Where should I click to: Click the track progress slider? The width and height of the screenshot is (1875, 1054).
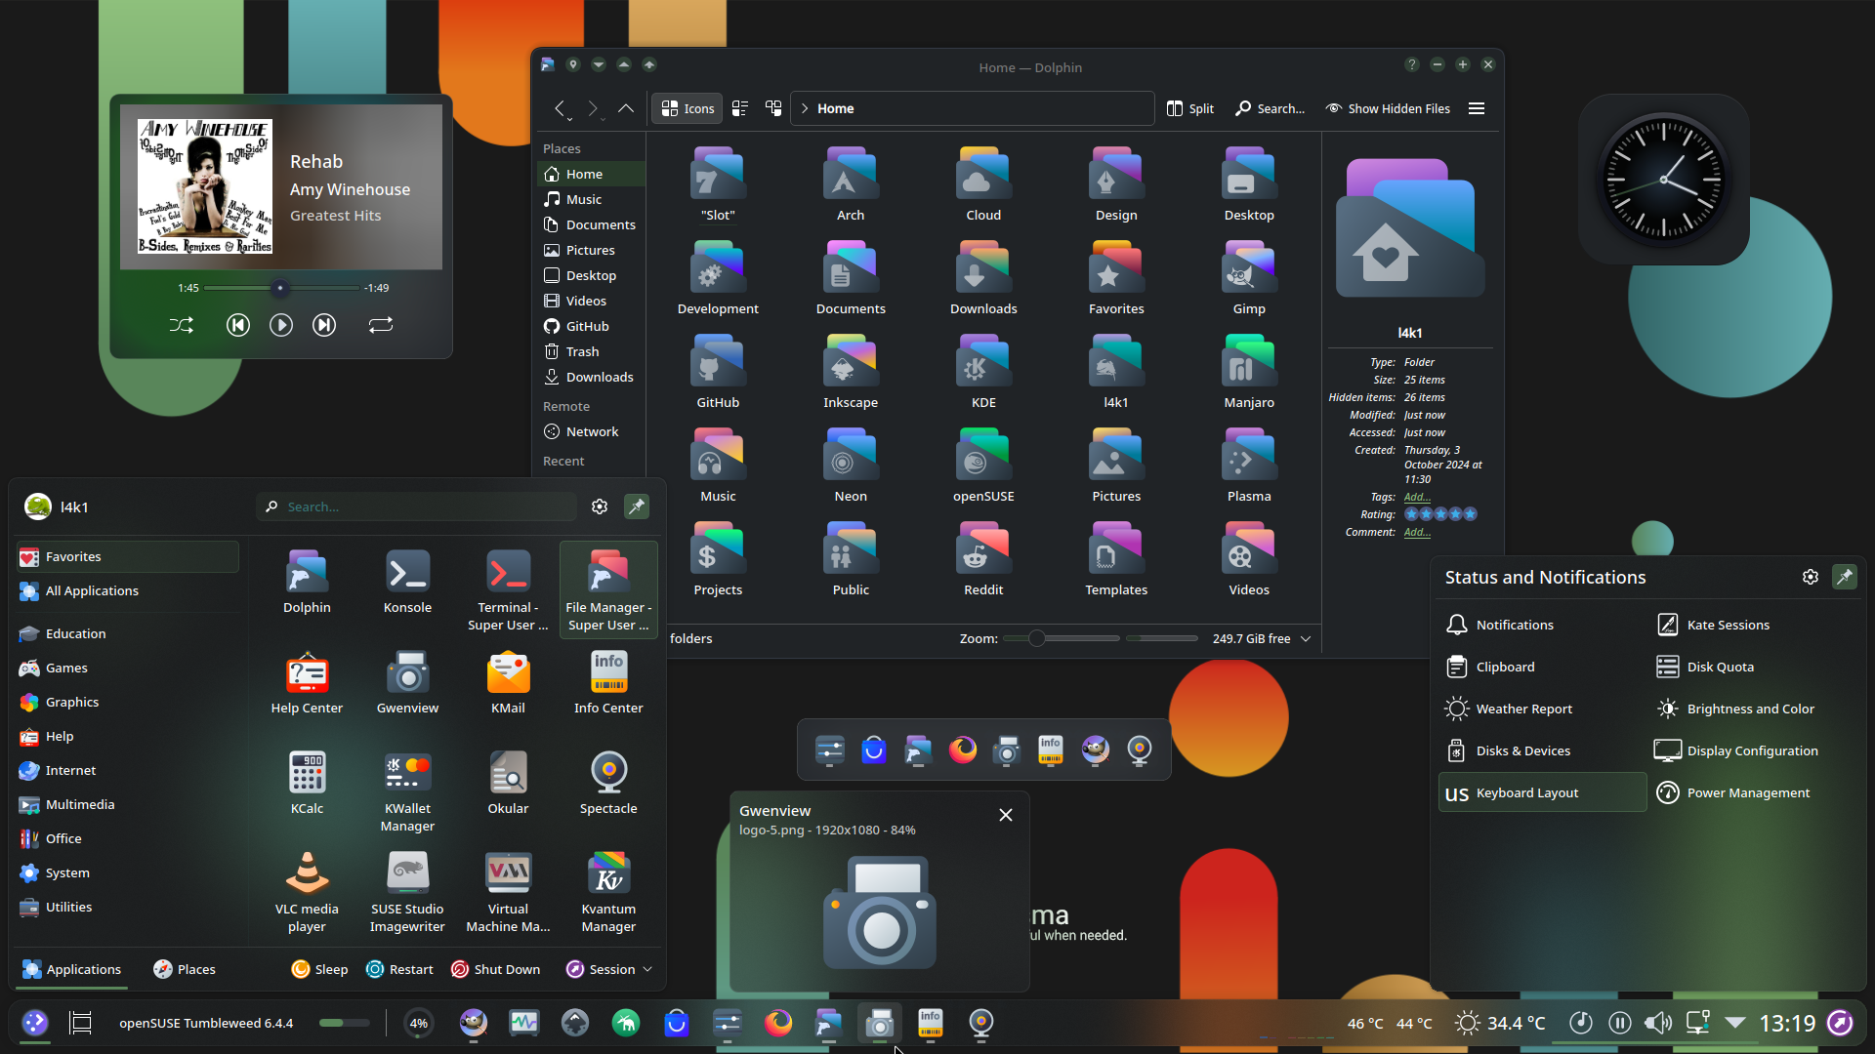tap(281, 288)
